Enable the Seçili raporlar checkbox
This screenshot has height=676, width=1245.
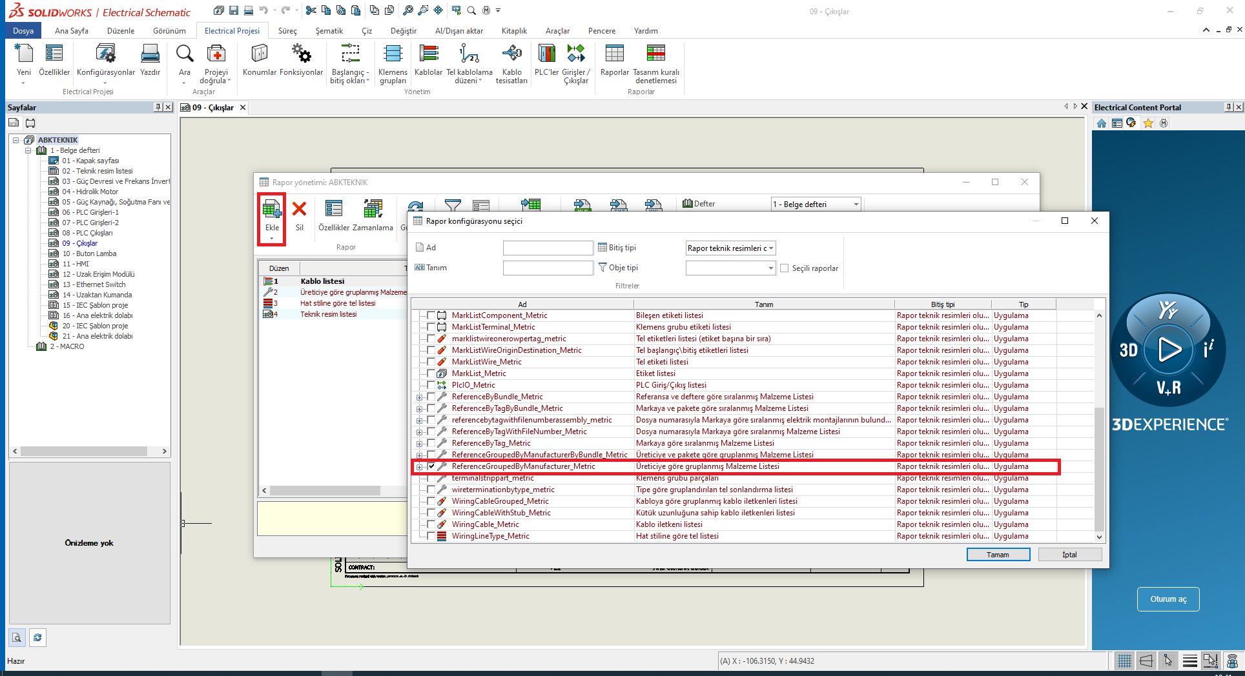785,268
